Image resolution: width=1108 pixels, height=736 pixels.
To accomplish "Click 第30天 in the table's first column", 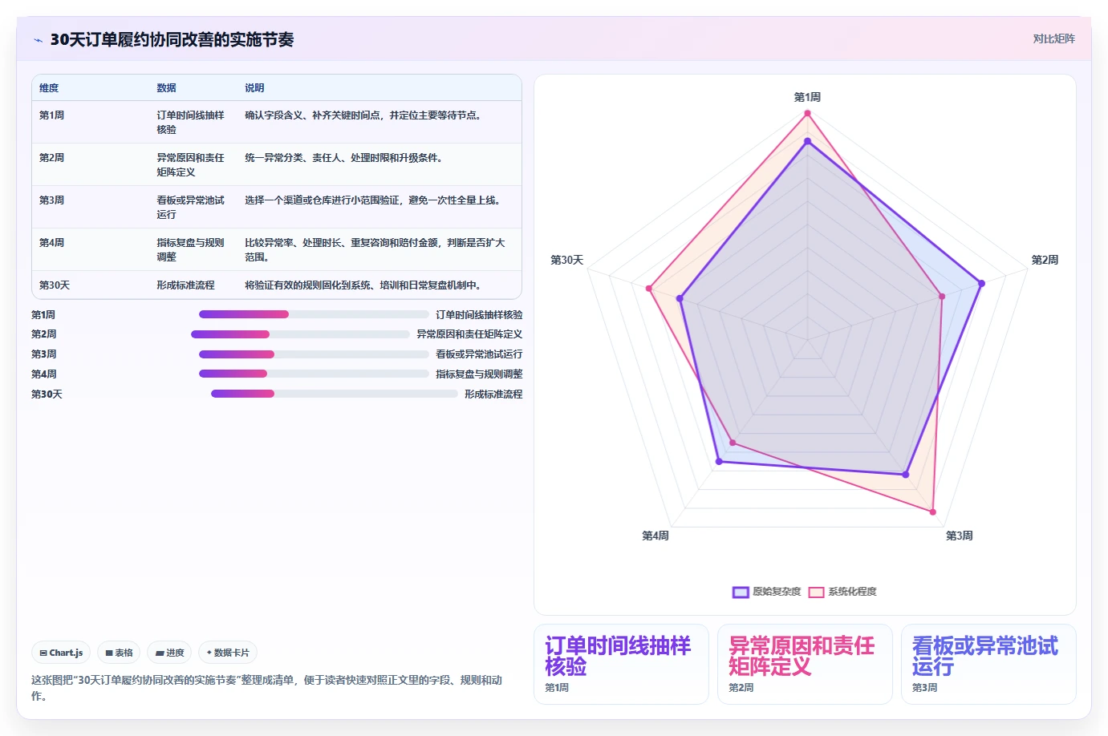I will (x=55, y=285).
